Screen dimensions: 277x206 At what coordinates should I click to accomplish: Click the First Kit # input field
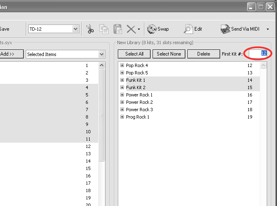[258, 54]
